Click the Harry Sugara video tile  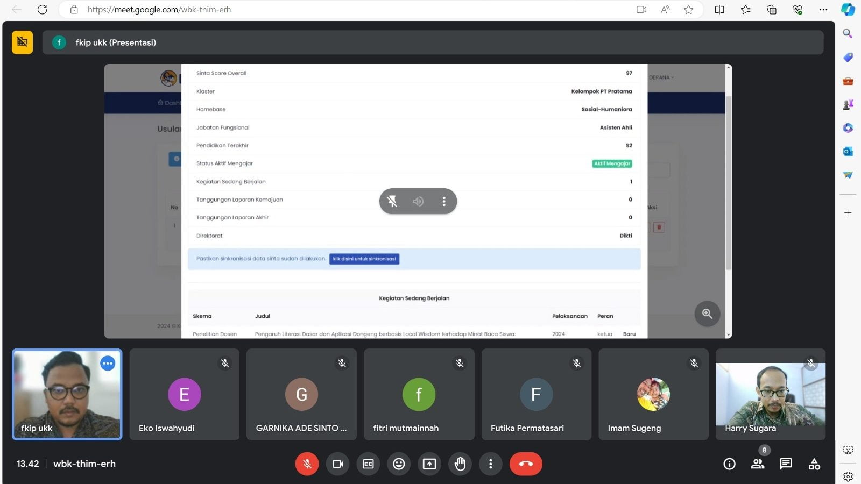tap(770, 394)
